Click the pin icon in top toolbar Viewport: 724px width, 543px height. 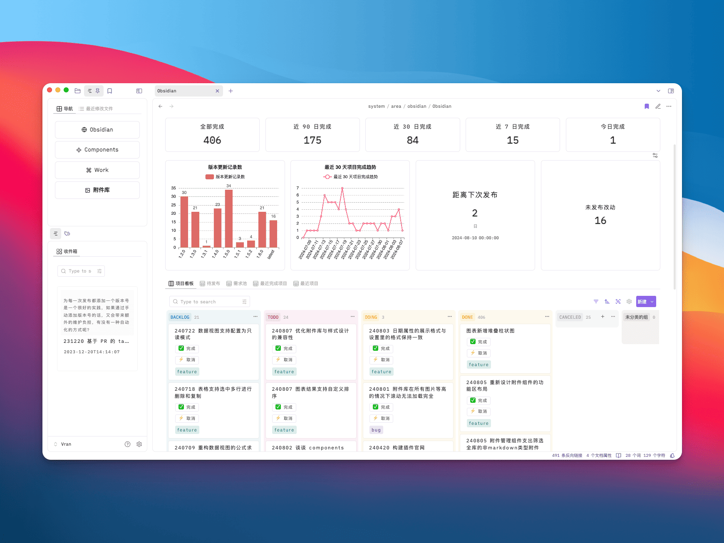[98, 91]
